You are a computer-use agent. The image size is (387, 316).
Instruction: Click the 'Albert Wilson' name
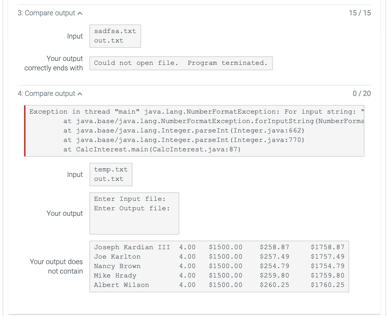click(122, 285)
